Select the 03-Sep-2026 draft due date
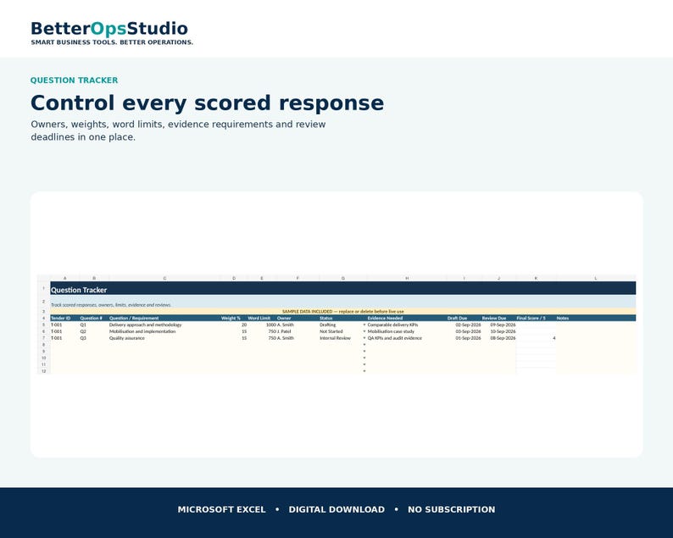 [464, 331]
